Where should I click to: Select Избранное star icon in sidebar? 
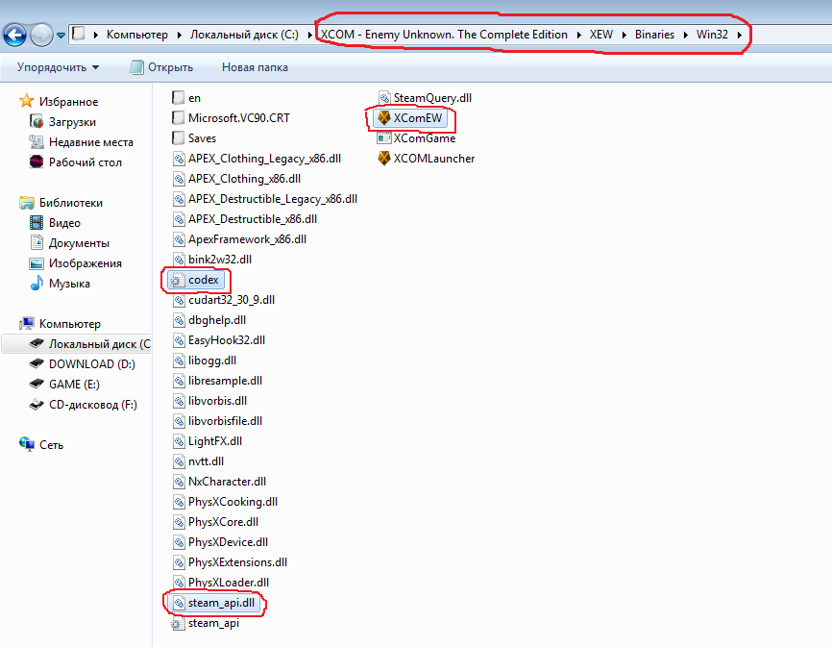click(27, 101)
